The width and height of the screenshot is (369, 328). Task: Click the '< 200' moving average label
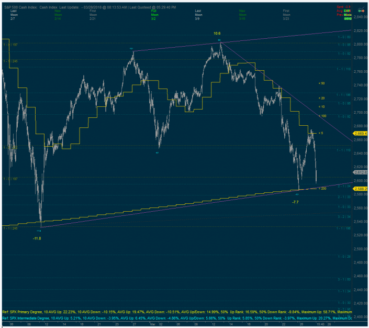click(322, 189)
